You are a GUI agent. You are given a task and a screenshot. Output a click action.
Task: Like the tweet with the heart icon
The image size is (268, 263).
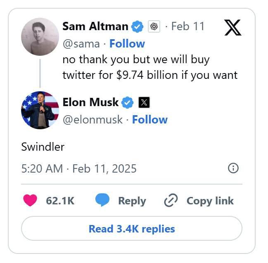coord(30,201)
